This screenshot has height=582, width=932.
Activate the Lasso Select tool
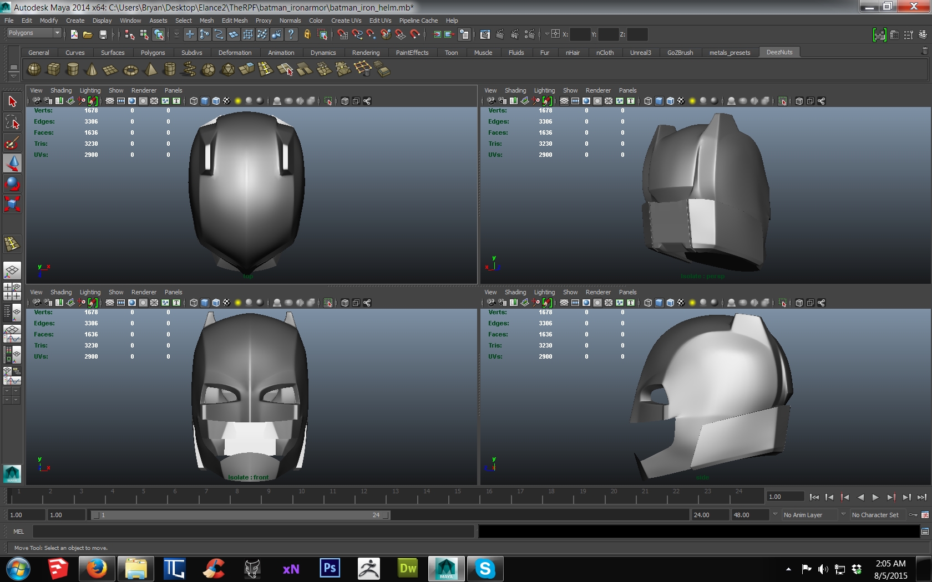[x=12, y=122]
